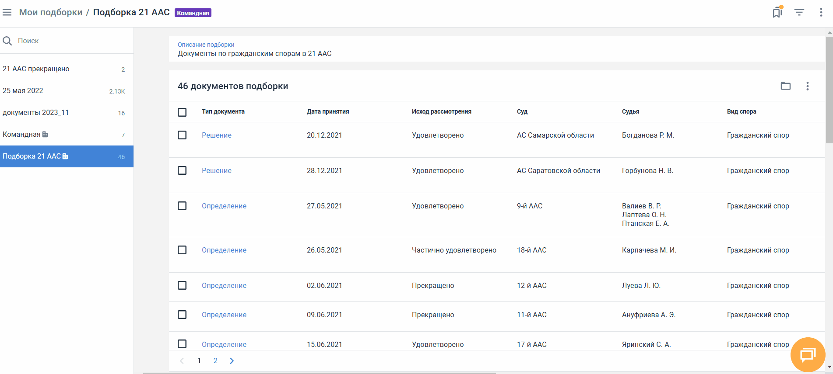This screenshot has height=374, width=833.
Task: Check the row dated 28.12.2021
Action: [182, 170]
